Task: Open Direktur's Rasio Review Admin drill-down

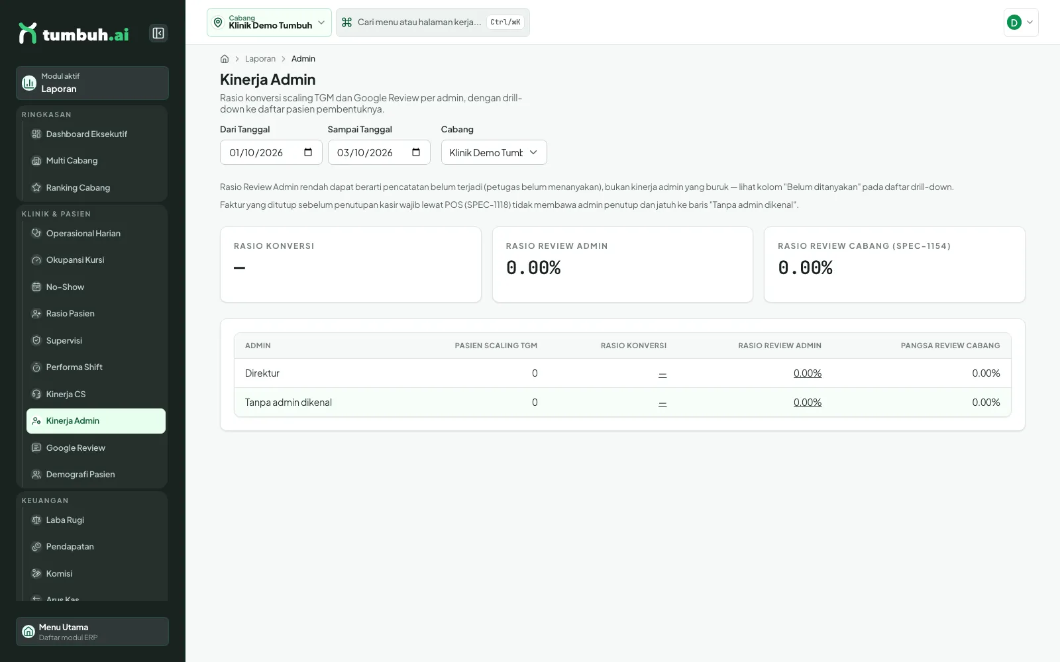Action: point(808,373)
